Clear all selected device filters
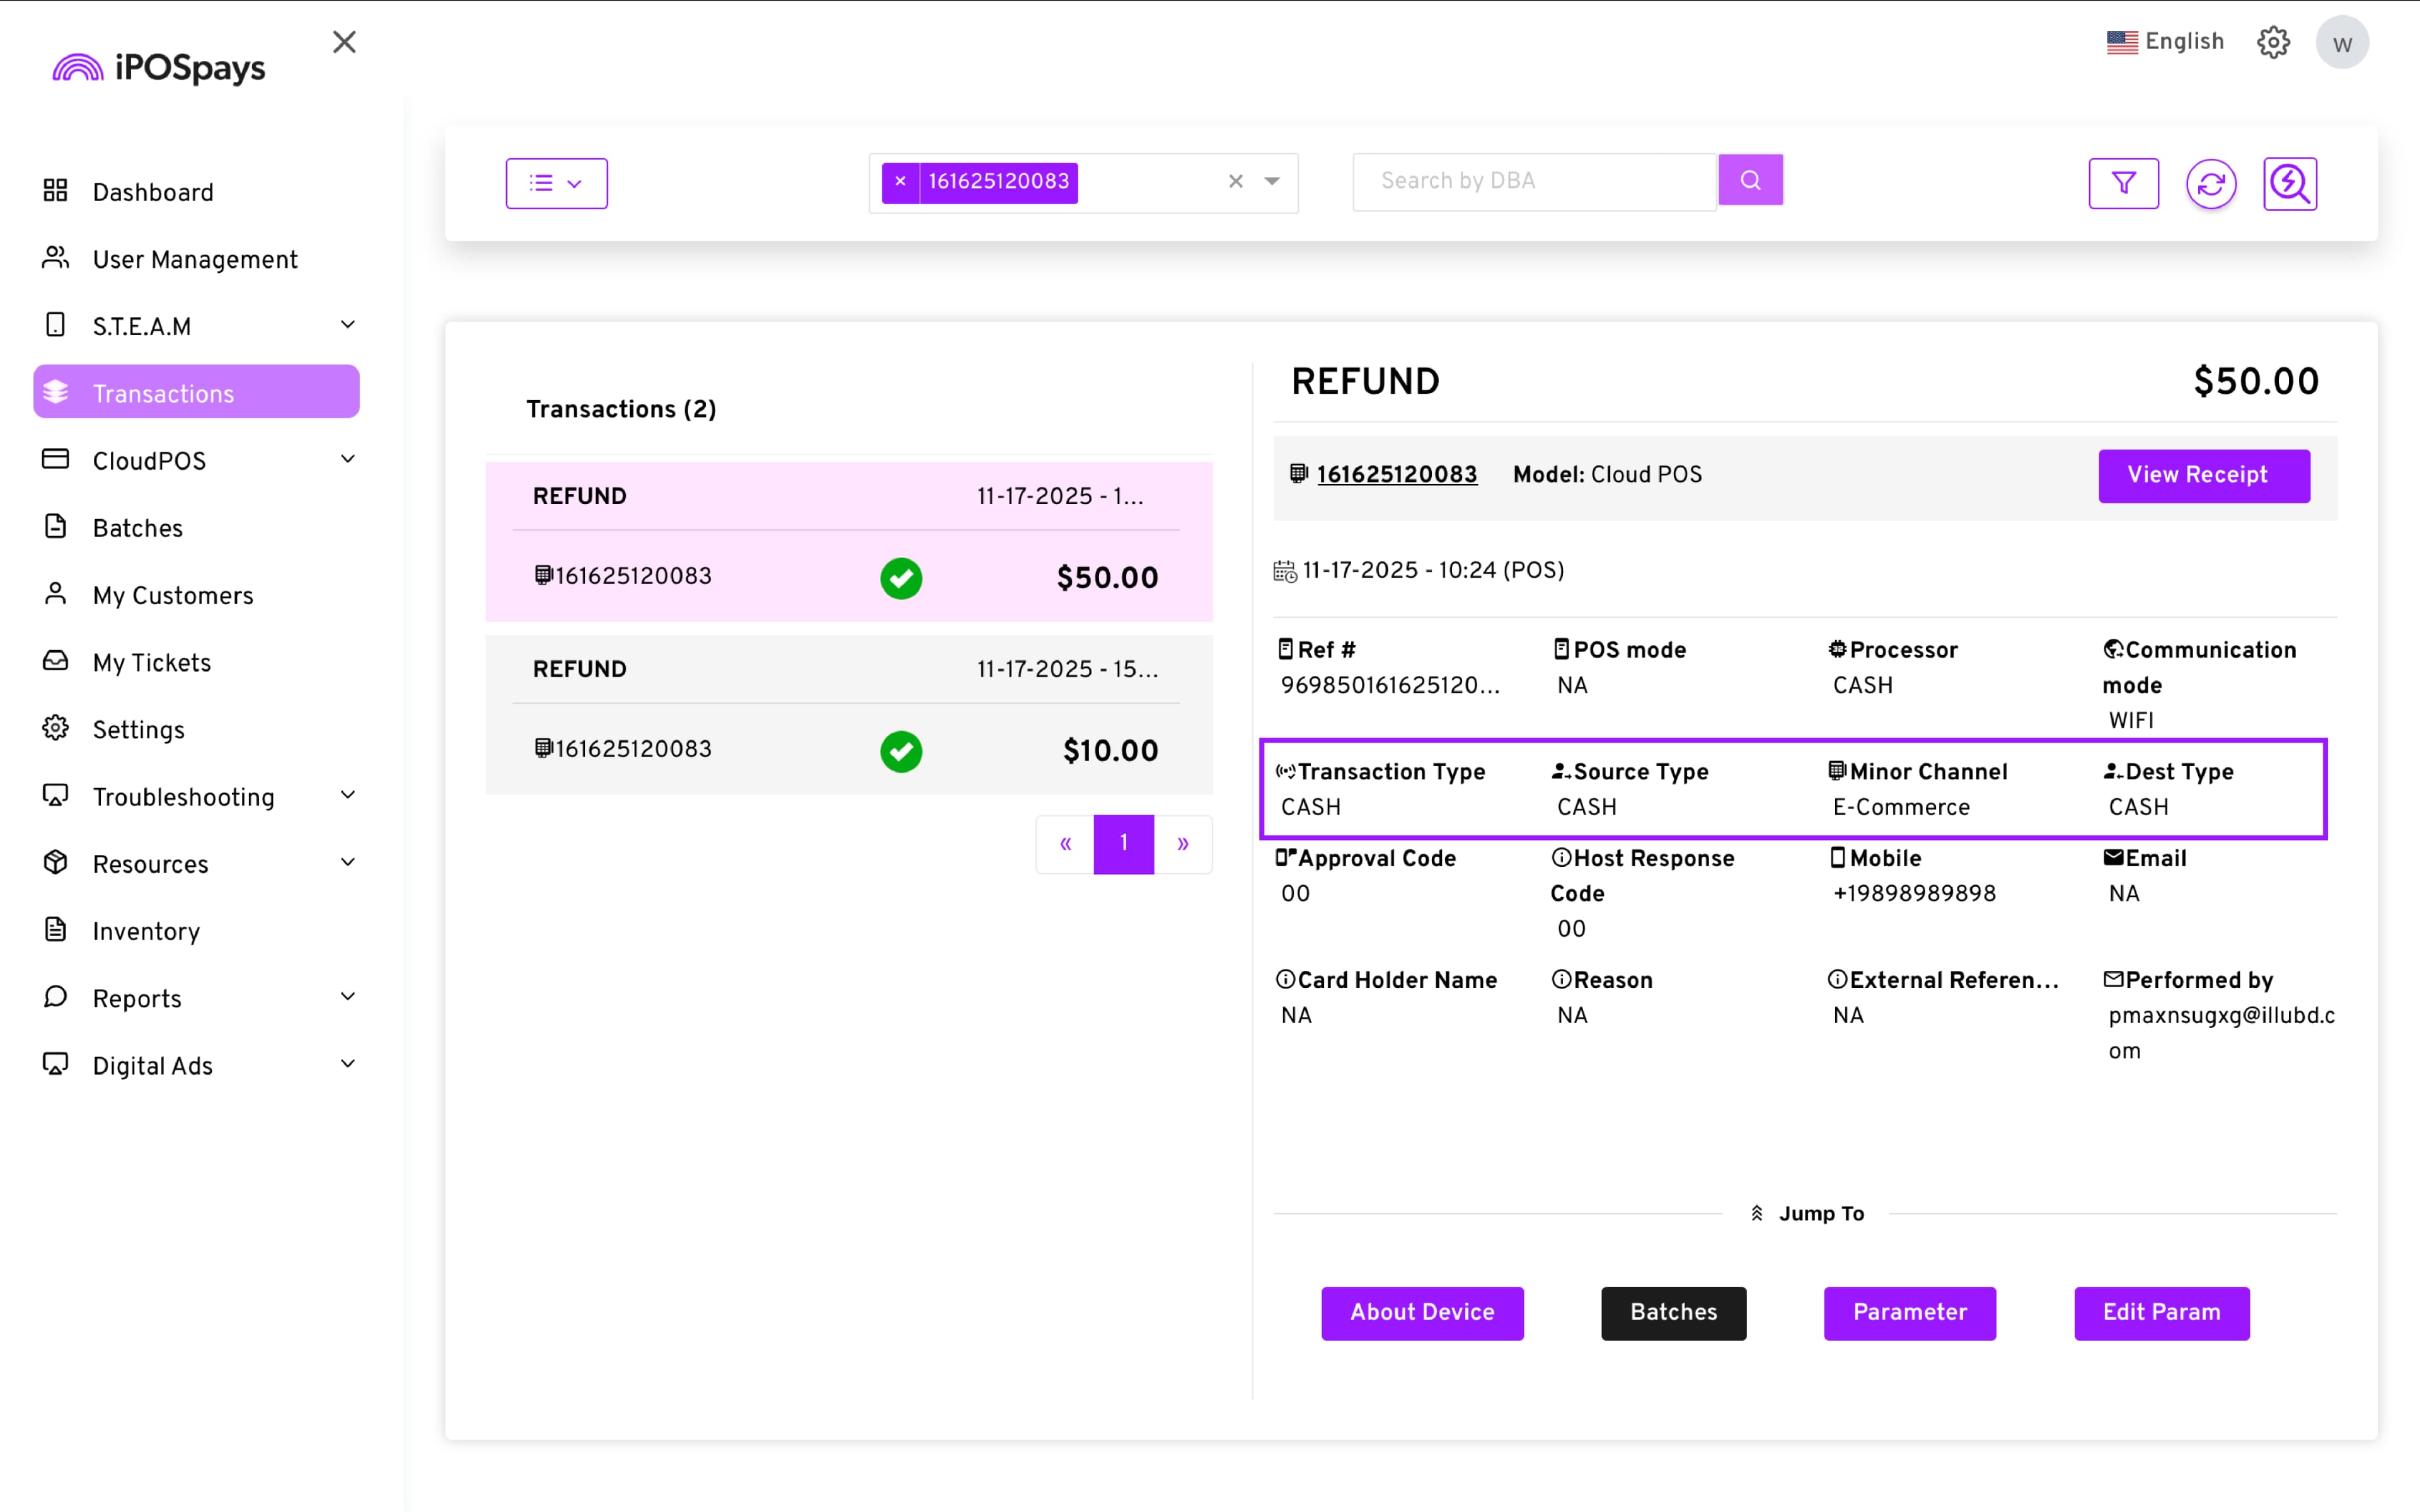 click(x=1236, y=182)
